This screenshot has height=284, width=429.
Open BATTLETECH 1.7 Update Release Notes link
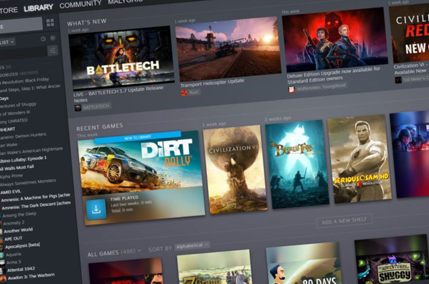118,94
